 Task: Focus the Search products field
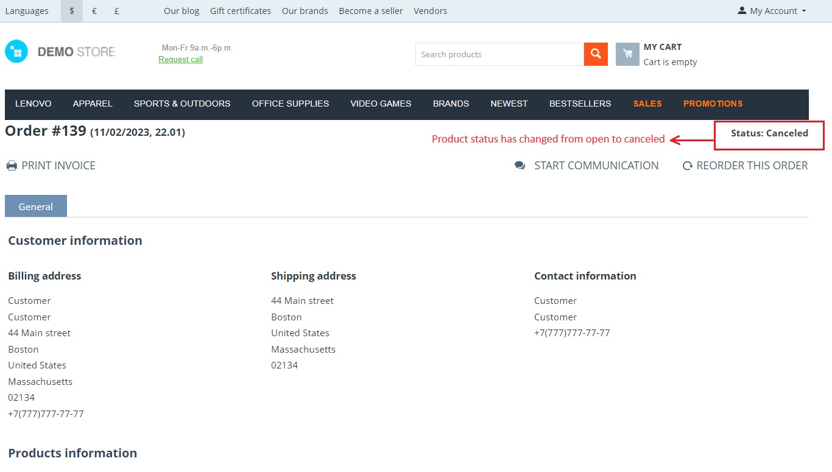pyautogui.click(x=499, y=54)
